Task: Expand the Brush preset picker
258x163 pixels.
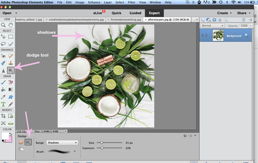Action: coord(75,151)
